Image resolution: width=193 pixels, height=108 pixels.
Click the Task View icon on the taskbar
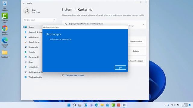80,105
